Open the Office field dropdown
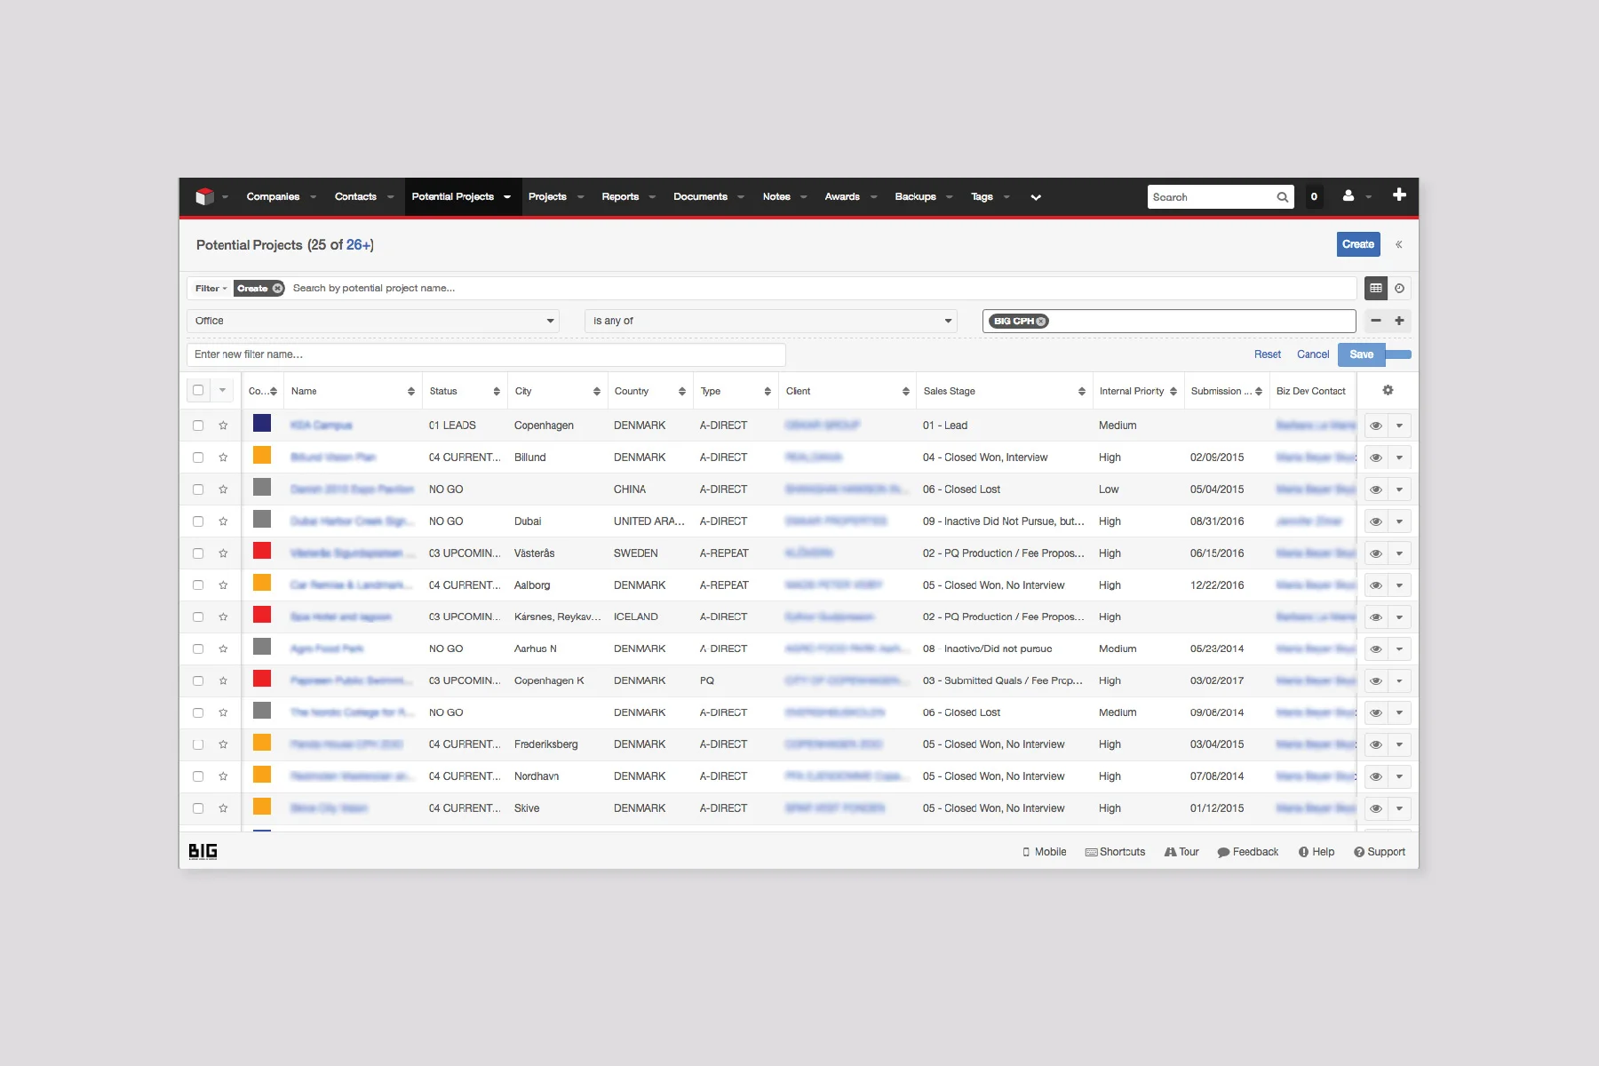This screenshot has height=1066, width=1599. pyautogui.click(x=373, y=321)
